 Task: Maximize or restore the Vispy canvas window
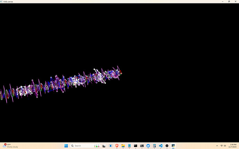(229, 1)
